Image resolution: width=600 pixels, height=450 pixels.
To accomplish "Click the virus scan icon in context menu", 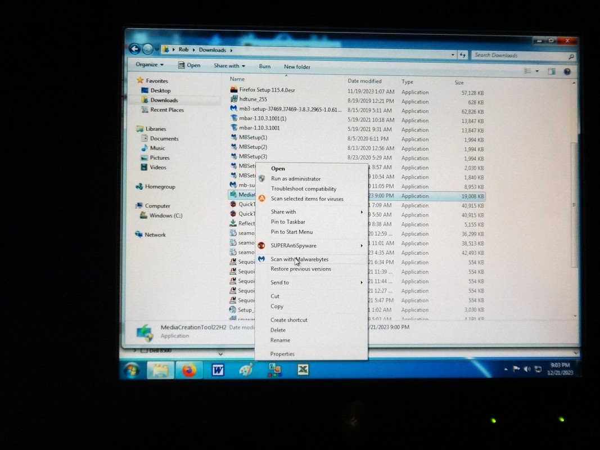I will tap(261, 198).
